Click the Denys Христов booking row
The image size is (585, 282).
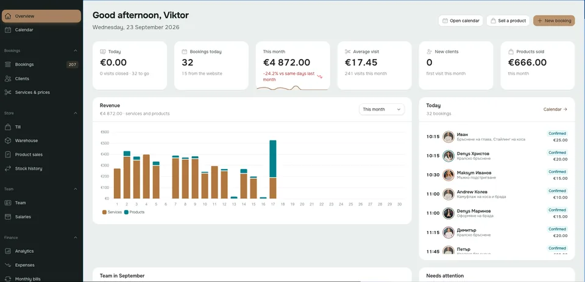[497, 156]
